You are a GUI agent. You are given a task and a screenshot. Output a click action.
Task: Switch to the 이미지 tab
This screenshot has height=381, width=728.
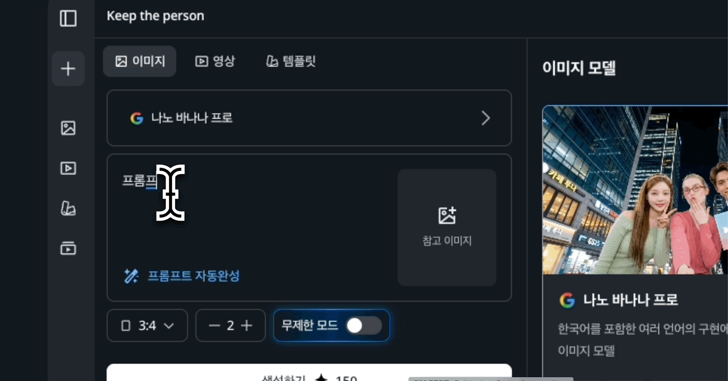coord(140,61)
